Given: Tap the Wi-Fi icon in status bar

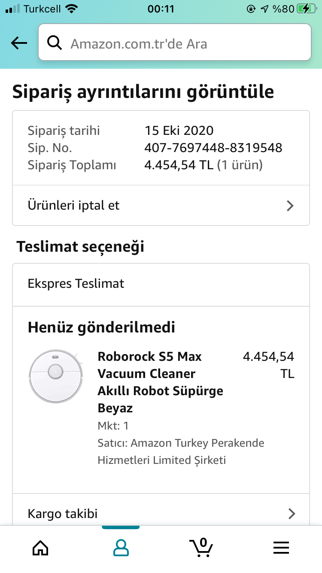Looking at the screenshot, I should (72, 9).
